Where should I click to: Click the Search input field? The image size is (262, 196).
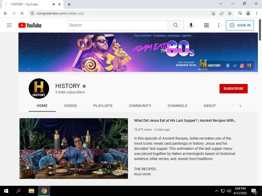point(118,25)
